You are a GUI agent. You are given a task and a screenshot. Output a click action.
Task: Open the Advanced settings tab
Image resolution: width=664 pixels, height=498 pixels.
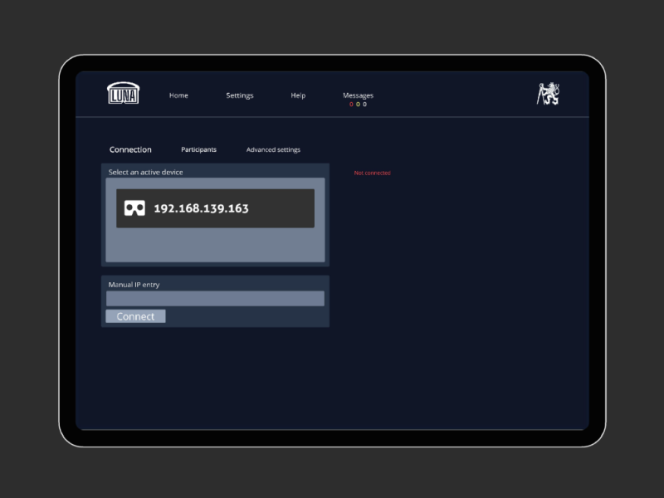(x=273, y=150)
